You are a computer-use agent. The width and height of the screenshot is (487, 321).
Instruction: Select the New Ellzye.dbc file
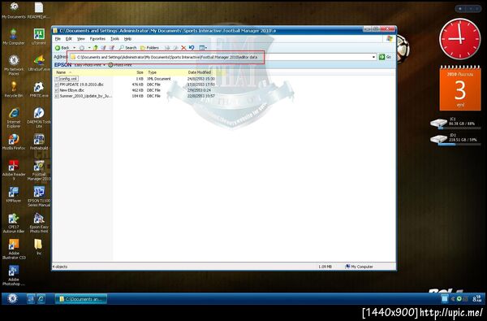69,90
